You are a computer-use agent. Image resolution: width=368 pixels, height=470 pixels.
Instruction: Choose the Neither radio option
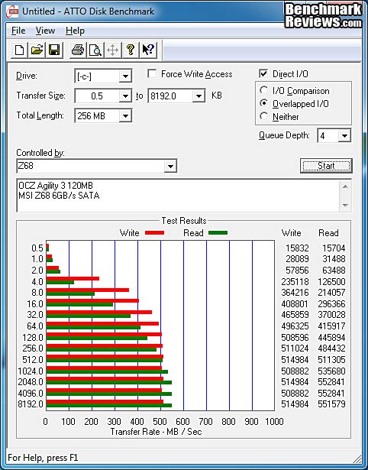[264, 116]
